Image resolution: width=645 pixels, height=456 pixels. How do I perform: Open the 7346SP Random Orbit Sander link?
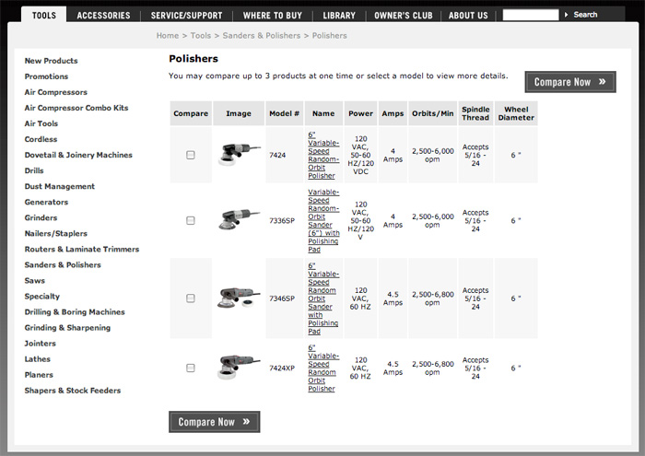(323, 298)
